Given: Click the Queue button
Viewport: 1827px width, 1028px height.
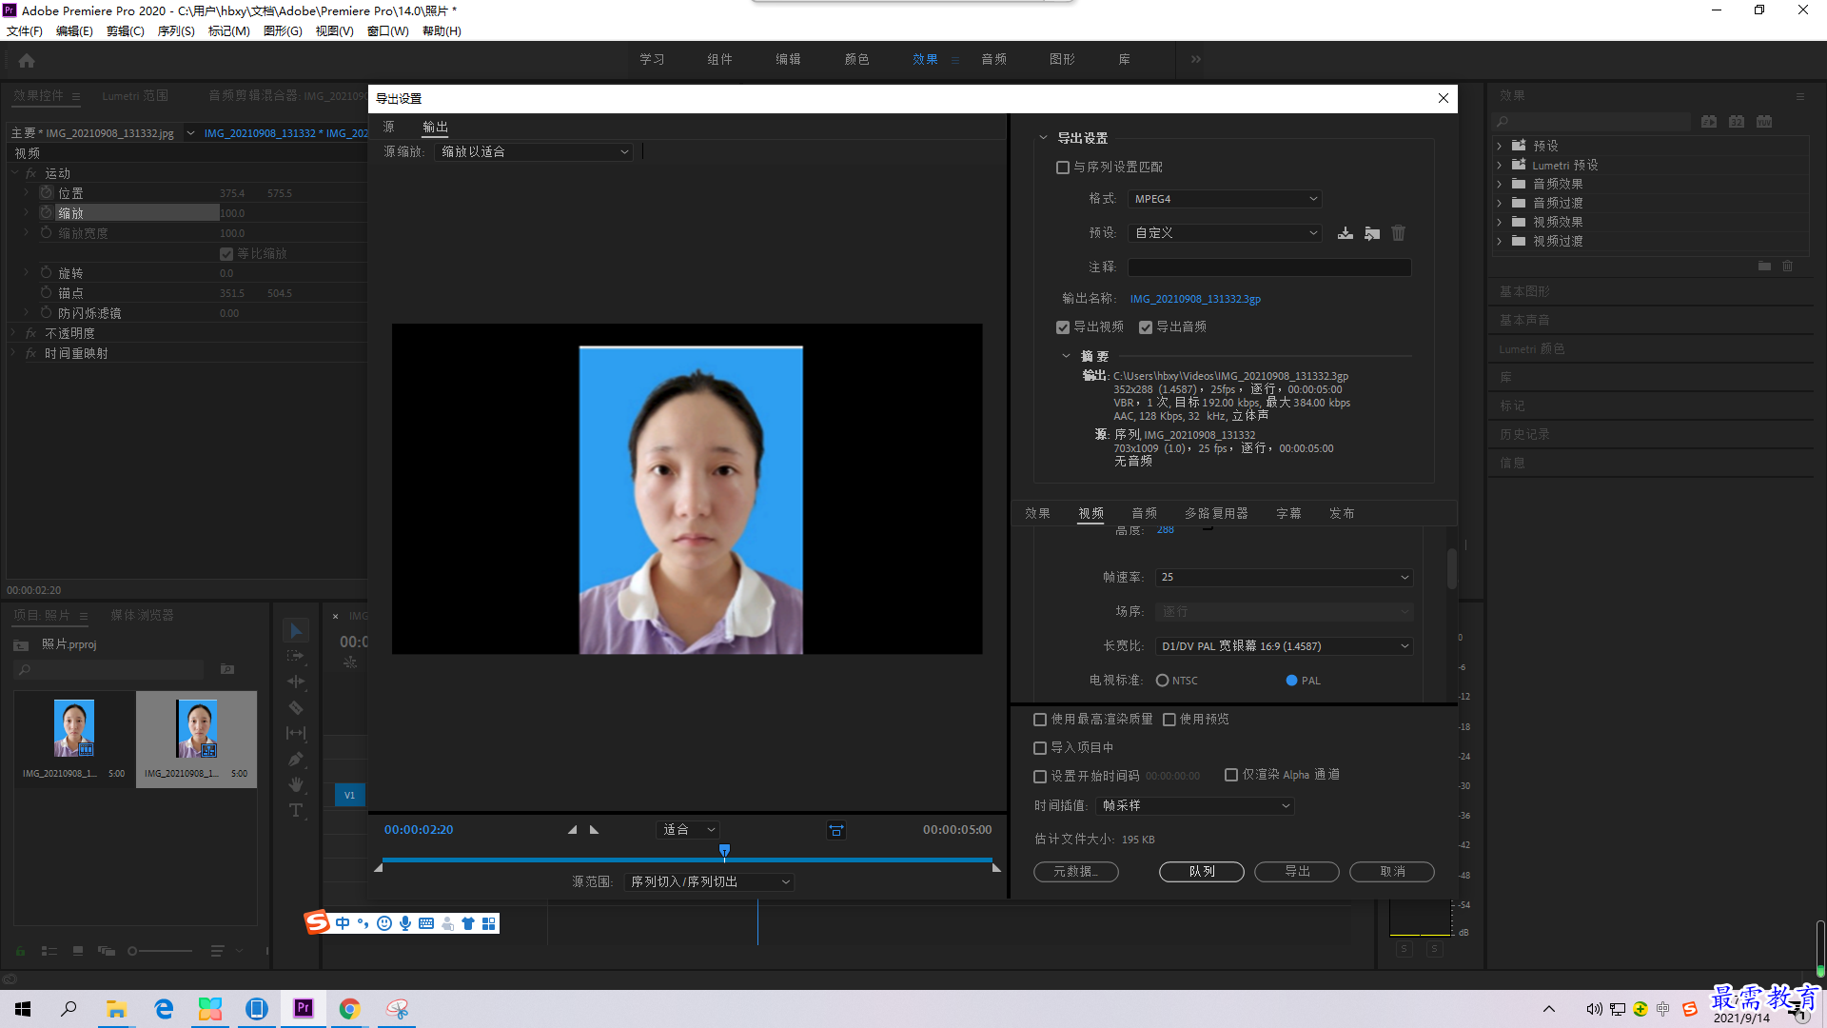Looking at the screenshot, I should 1201,872.
